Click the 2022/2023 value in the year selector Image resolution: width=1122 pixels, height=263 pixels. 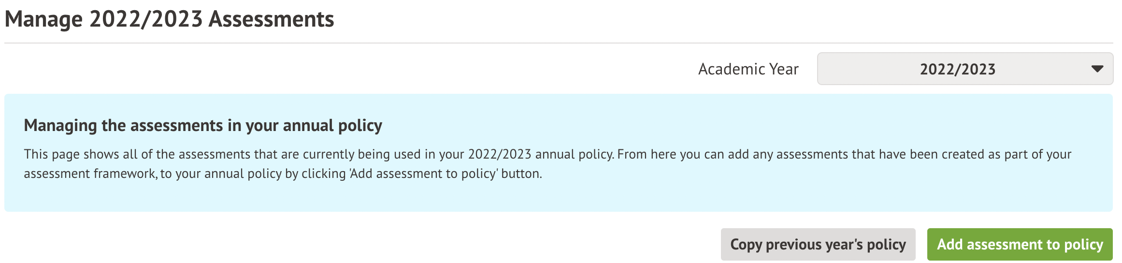point(957,69)
